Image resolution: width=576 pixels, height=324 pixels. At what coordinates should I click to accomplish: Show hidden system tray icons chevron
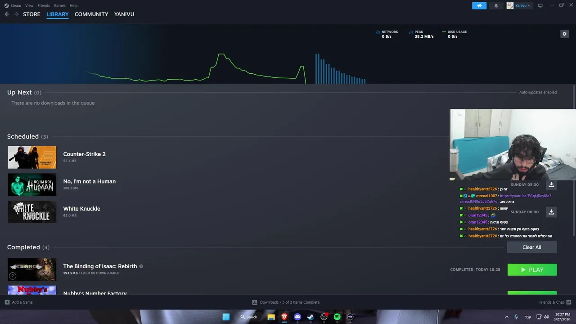(506, 317)
